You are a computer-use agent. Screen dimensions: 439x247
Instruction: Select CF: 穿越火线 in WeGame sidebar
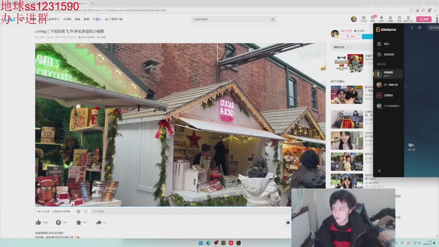click(389, 85)
